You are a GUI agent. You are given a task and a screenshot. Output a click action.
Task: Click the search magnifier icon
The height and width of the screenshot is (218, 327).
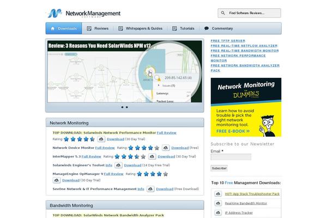point(223,13)
